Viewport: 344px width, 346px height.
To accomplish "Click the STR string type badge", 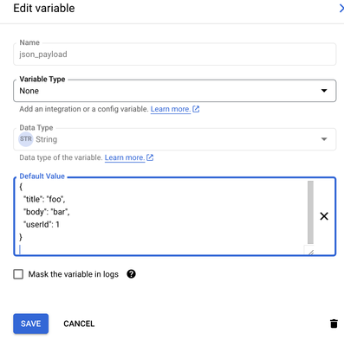I will 26,139.
